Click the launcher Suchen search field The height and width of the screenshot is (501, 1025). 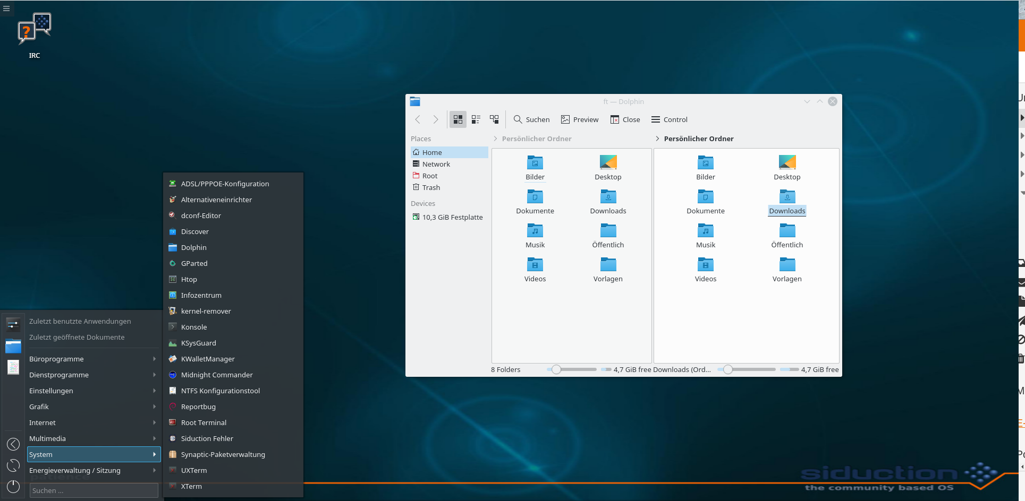[94, 490]
